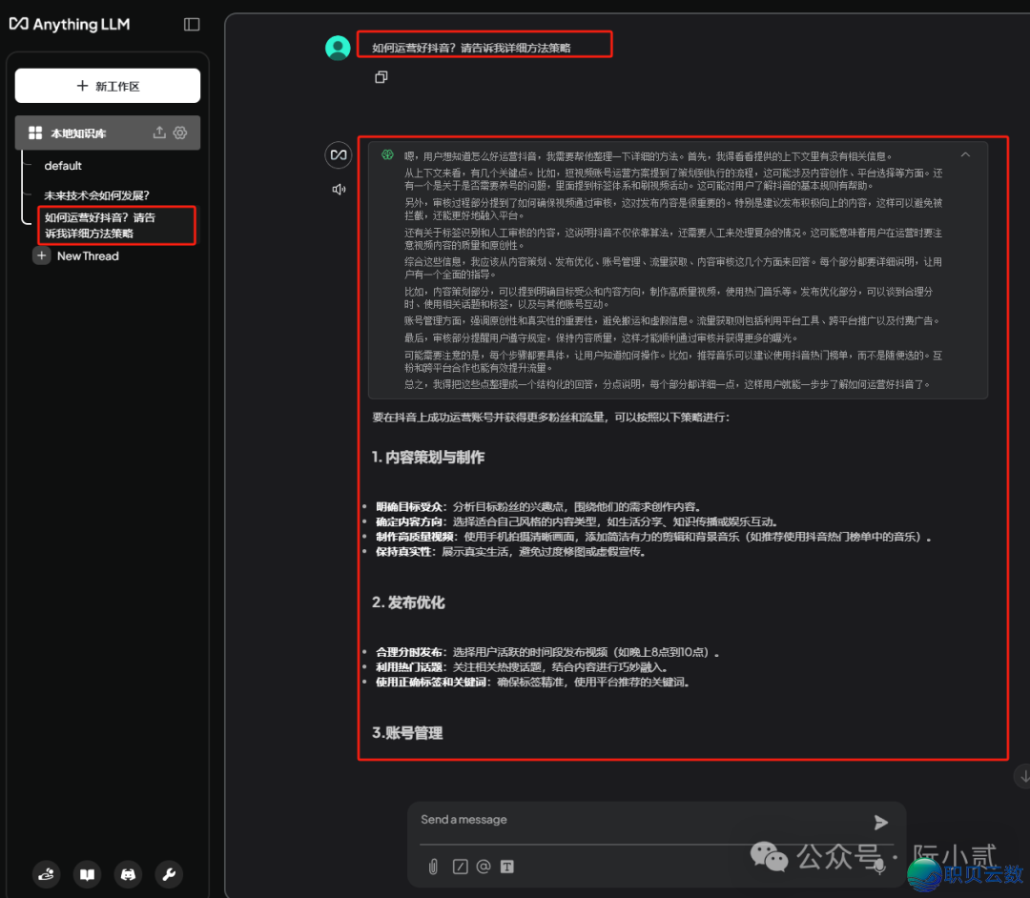Open the slash commands icon
1030x898 pixels.
coord(460,867)
